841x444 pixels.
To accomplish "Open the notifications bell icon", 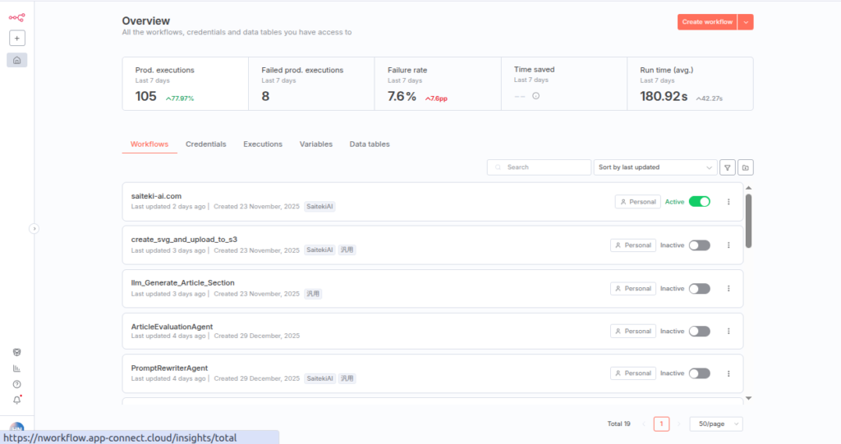I will (17, 400).
